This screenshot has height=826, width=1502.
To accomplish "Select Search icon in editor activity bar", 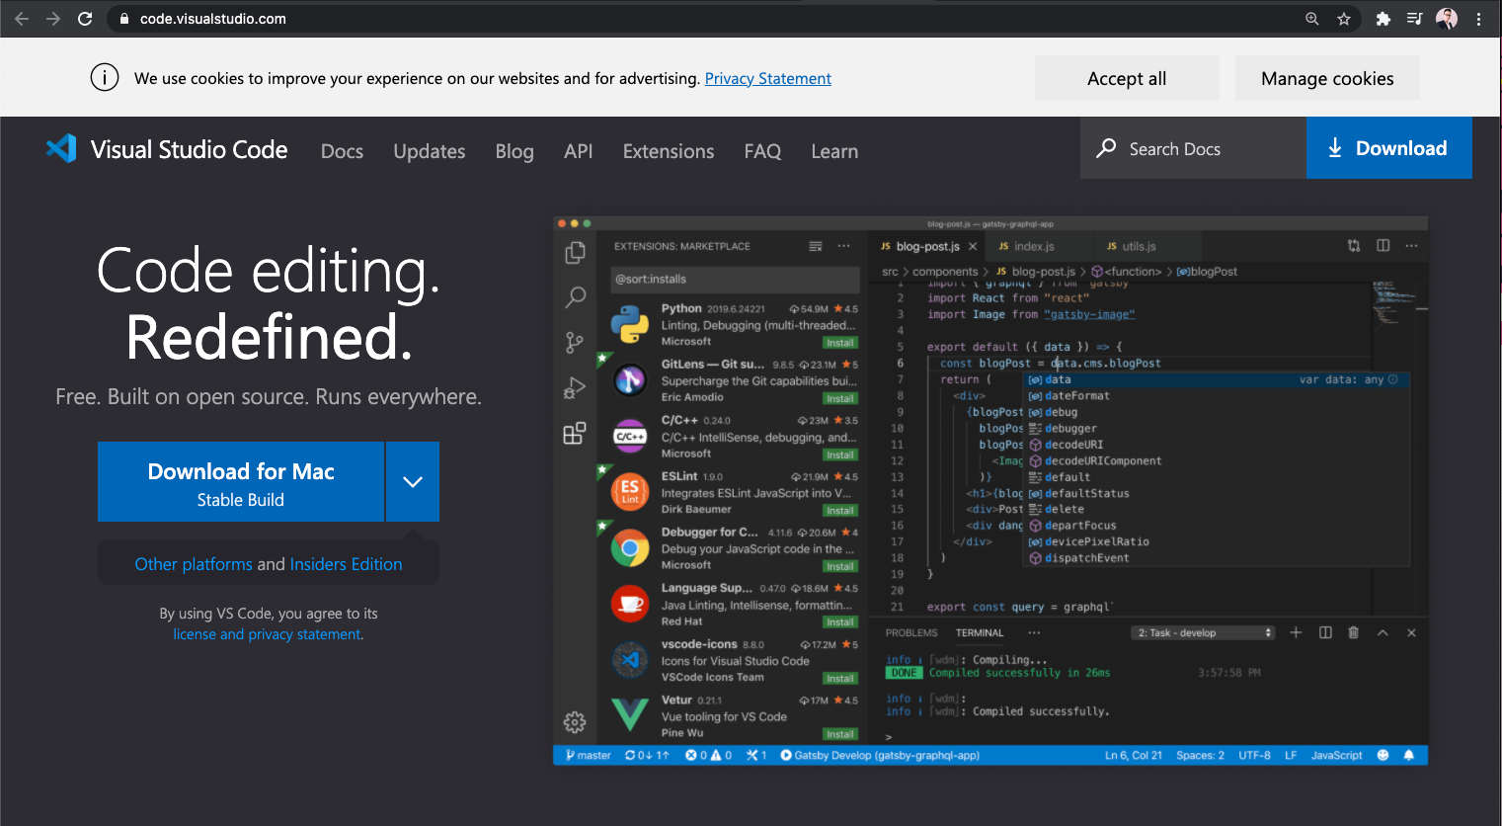I will [575, 296].
